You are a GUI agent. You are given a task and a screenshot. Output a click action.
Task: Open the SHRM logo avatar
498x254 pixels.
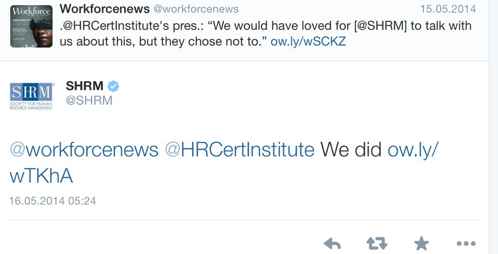pyautogui.click(x=32, y=96)
